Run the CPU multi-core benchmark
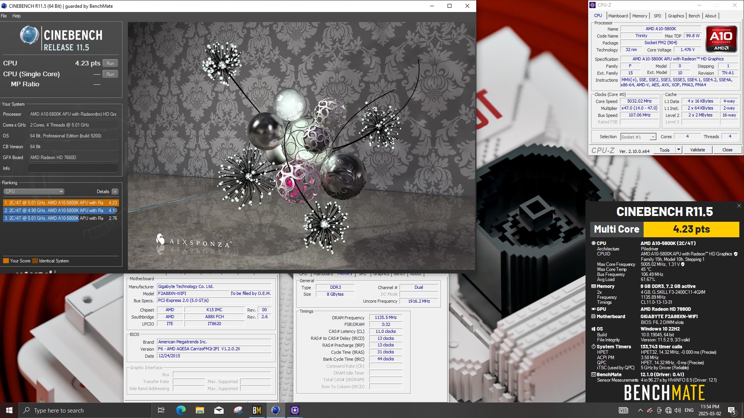This screenshot has height=418, width=744. [110, 63]
